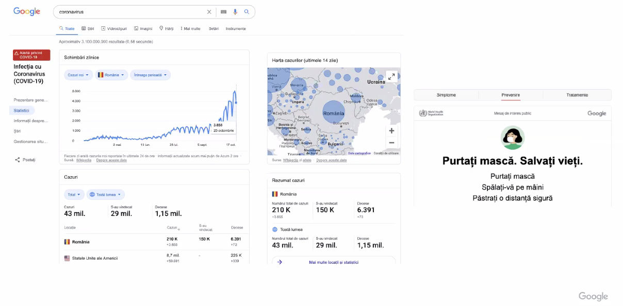Screen dimensions: 623x306
Task: Open Mai multe locații și statistici
Action: point(334,262)
